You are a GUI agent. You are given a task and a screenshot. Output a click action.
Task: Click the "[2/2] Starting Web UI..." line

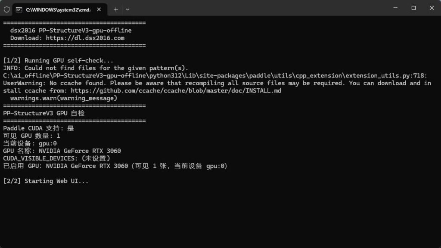(46, 181)
